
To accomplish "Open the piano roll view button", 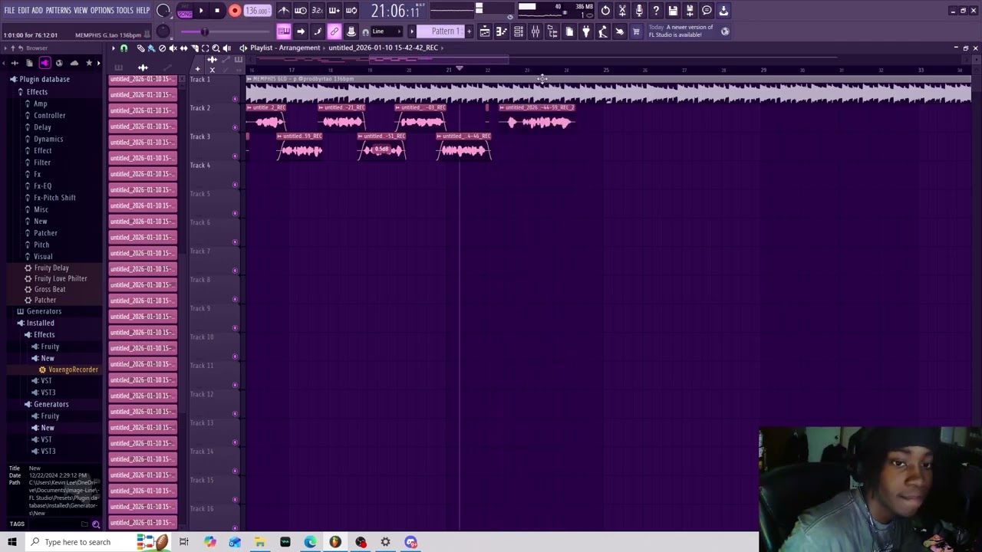I will 501,31.
